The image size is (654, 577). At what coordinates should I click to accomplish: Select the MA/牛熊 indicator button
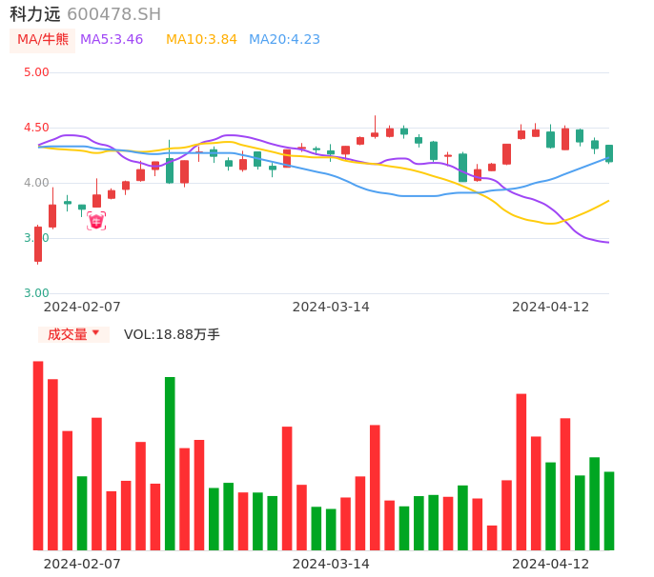[x=43, y=40]
